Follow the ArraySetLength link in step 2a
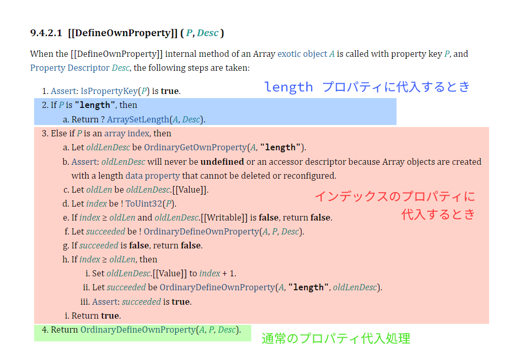517x360 pixels. [x=139, y=119]
